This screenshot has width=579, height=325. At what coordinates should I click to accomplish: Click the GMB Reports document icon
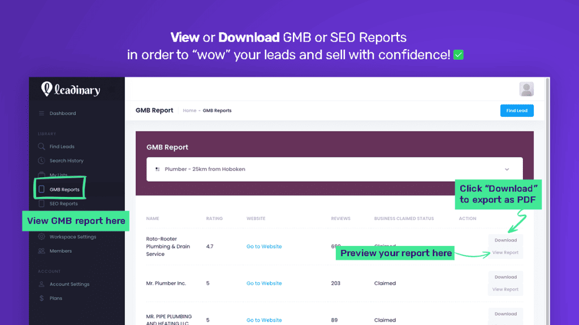pos(41,189)
